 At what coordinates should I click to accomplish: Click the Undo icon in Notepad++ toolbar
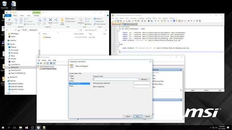[142, 21]
